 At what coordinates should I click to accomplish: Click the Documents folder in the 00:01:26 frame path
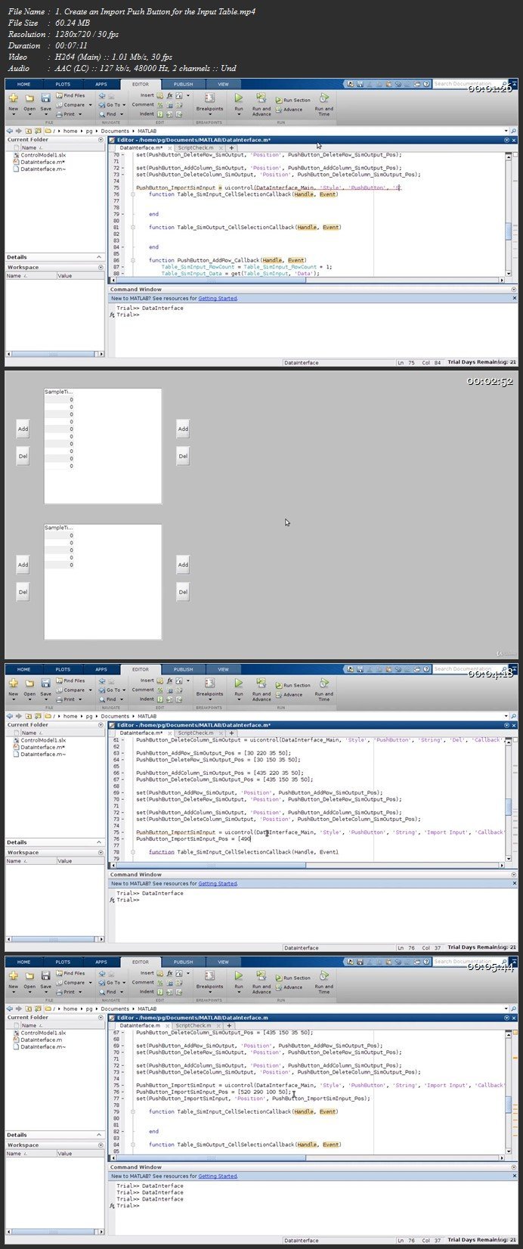tap(115, 131)
